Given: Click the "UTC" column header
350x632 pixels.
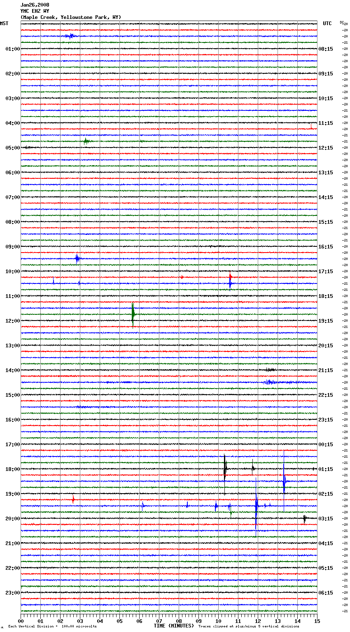Looking at the screenshot, I should pyautogui.click(x=327, y=23).
